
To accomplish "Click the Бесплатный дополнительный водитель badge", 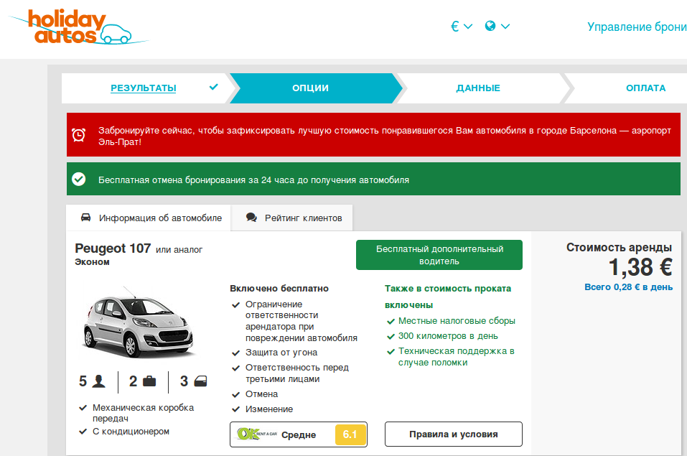I will (439, 255).
